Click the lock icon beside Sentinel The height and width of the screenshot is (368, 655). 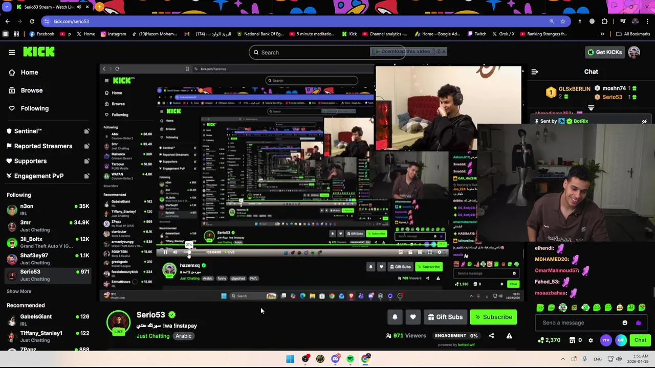click(x=86, y=131)
